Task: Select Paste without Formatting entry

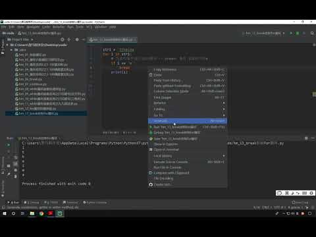Action: [x=188, y=86]
